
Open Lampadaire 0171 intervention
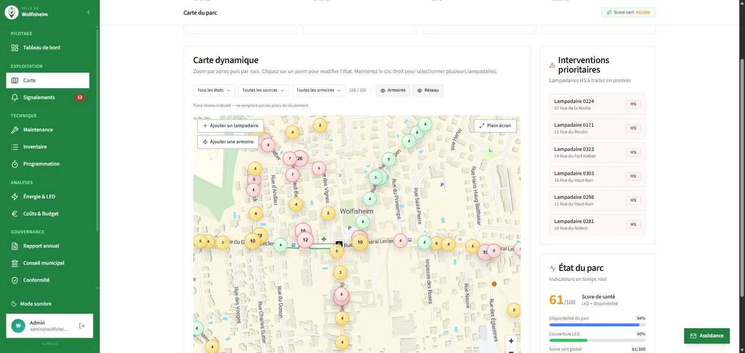[x=597, y=128]
